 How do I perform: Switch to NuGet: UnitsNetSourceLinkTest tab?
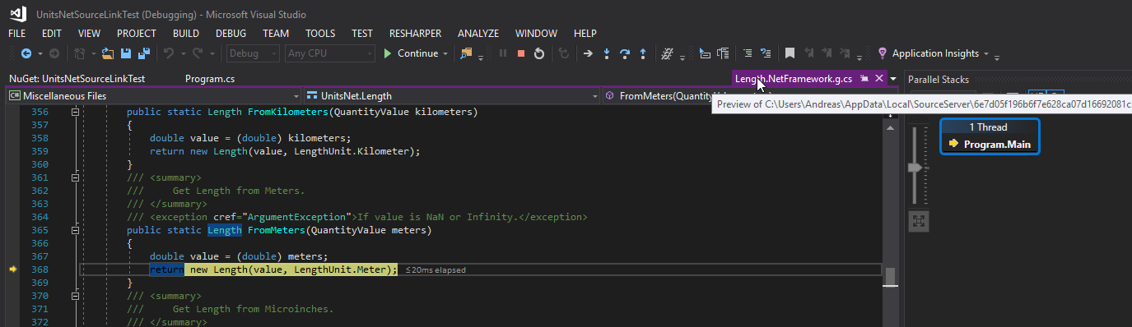pos(77,79)
